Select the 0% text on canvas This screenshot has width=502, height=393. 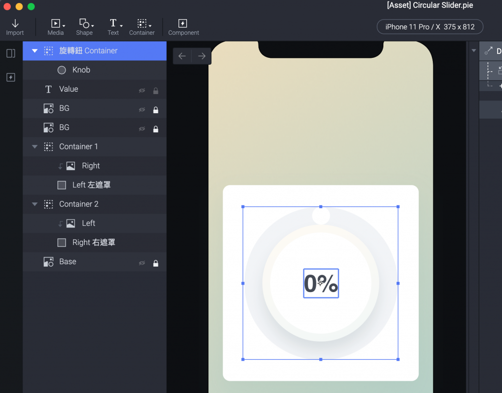(321, 283)
